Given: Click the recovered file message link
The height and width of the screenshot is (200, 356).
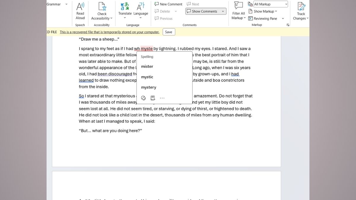Looking at the screenshot, I should coord(109,32).
